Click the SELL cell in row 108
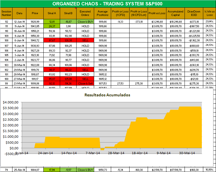This screenshot has height=172, width=216. pos(85,40)
